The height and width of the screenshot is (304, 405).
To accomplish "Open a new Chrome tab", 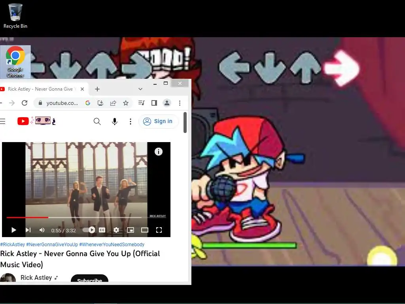I will 97,89.
